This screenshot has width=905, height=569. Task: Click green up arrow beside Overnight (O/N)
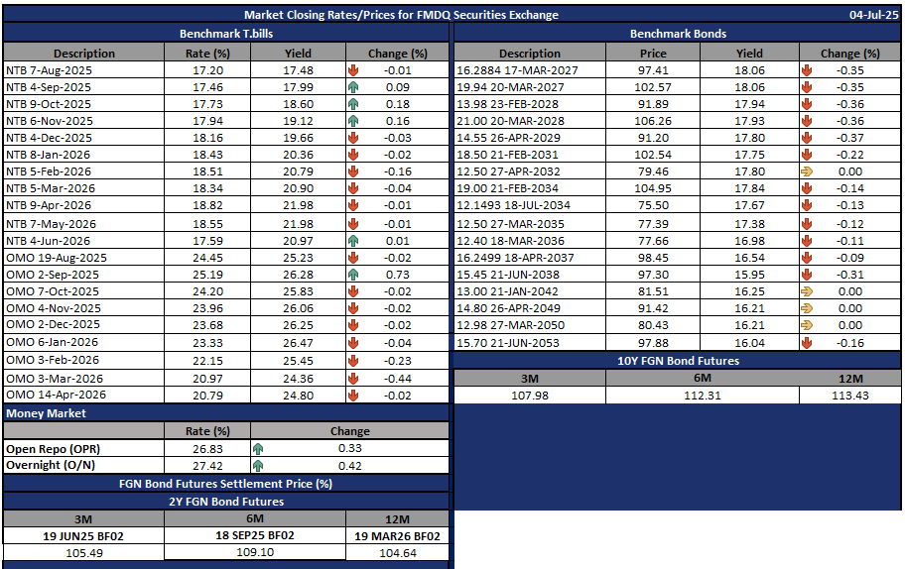258,465
